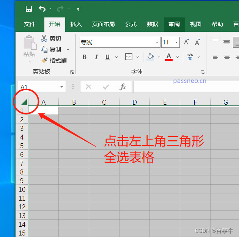This screenshot has height=237, width=239.
Task: Open the 公式 ribbon tab
Action: (131, 24)
